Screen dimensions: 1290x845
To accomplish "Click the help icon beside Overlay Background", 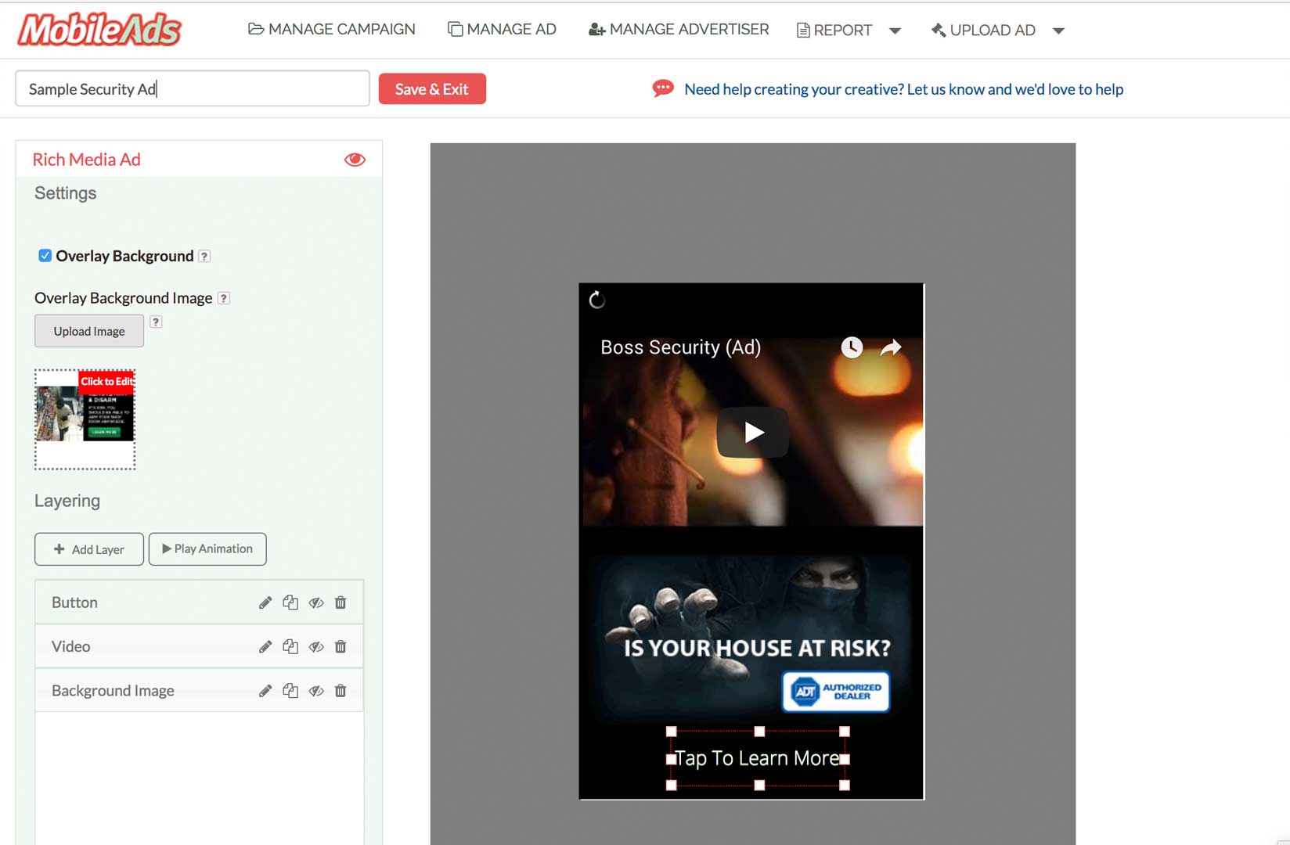I will (204, 257).
